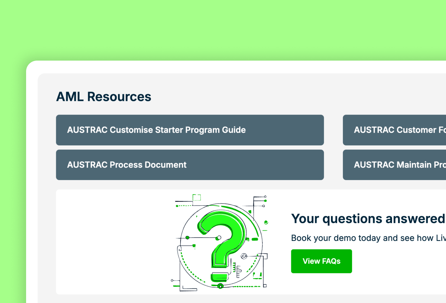The height and width of the screenshot is (303, 446).
Task: Open the AUSTRAC Customer resource card
Action: click(394, 130)
